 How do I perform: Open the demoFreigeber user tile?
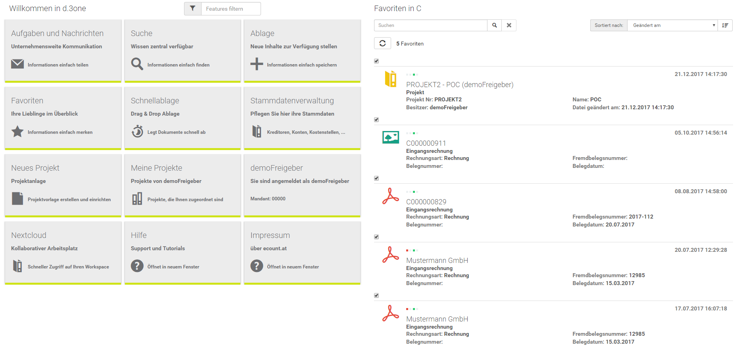302,185
